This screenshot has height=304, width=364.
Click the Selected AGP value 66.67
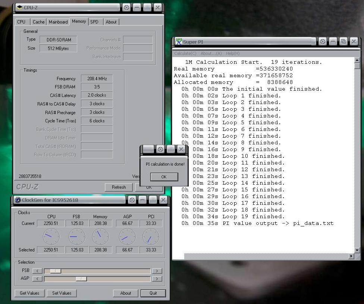[x=128, y=250]
